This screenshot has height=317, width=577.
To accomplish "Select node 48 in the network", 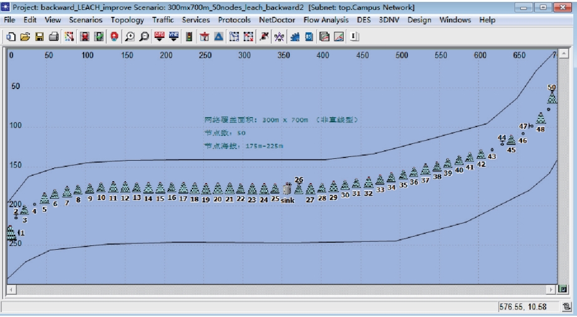I will (541, 118).
